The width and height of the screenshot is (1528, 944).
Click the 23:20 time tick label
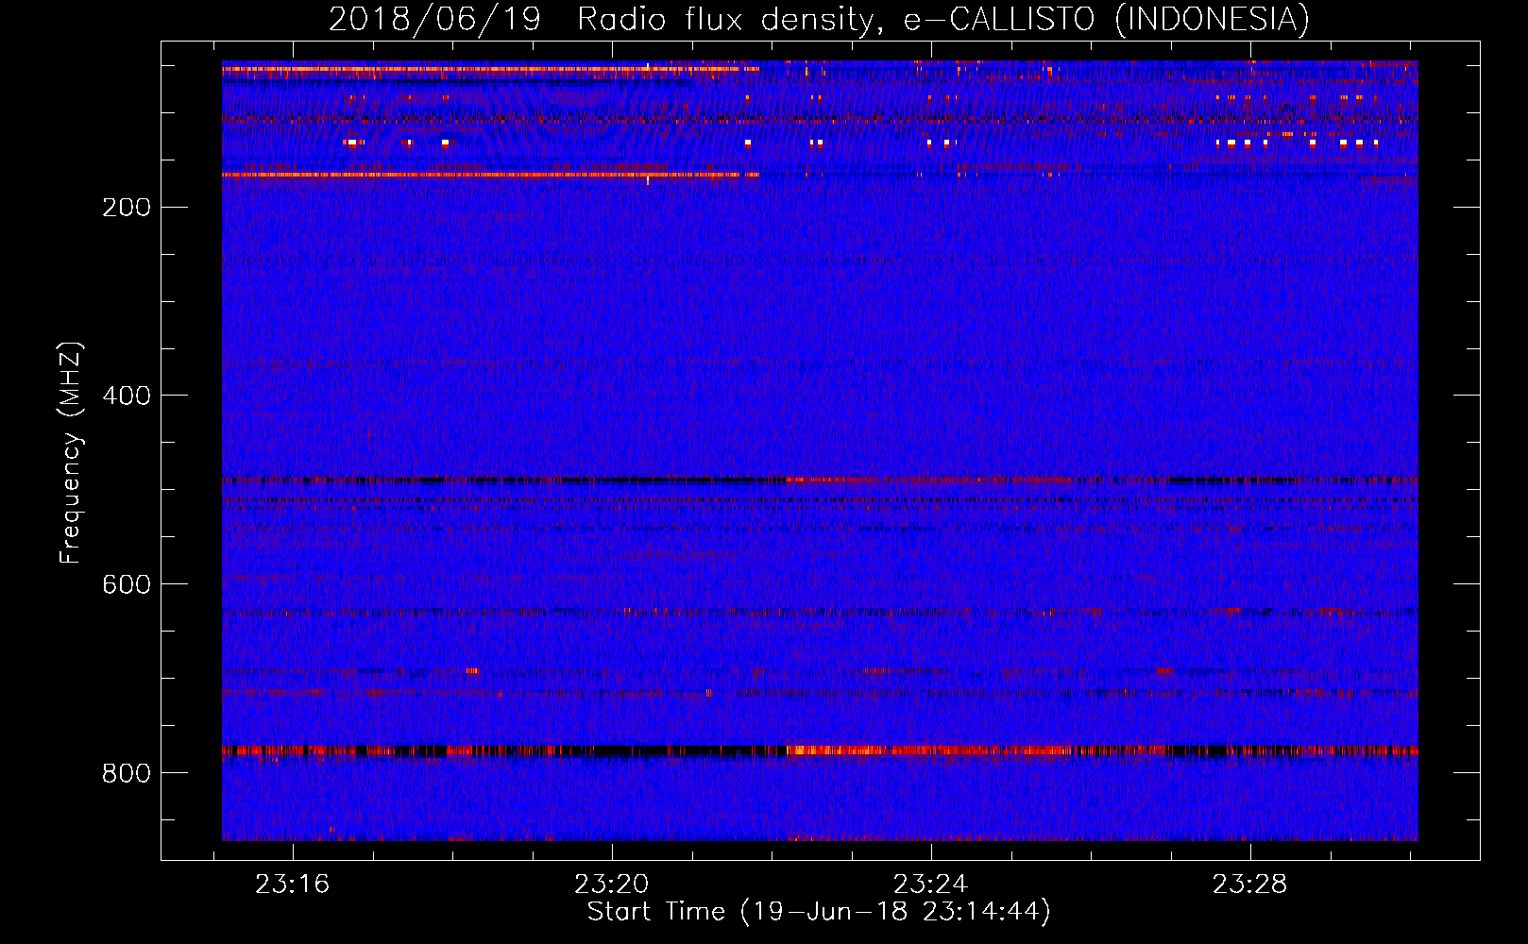tap(612, 885)
